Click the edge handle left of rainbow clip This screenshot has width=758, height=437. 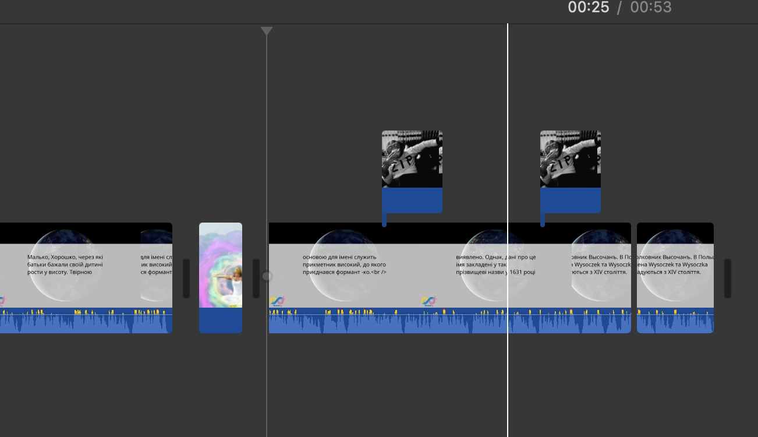coord(186,279)
